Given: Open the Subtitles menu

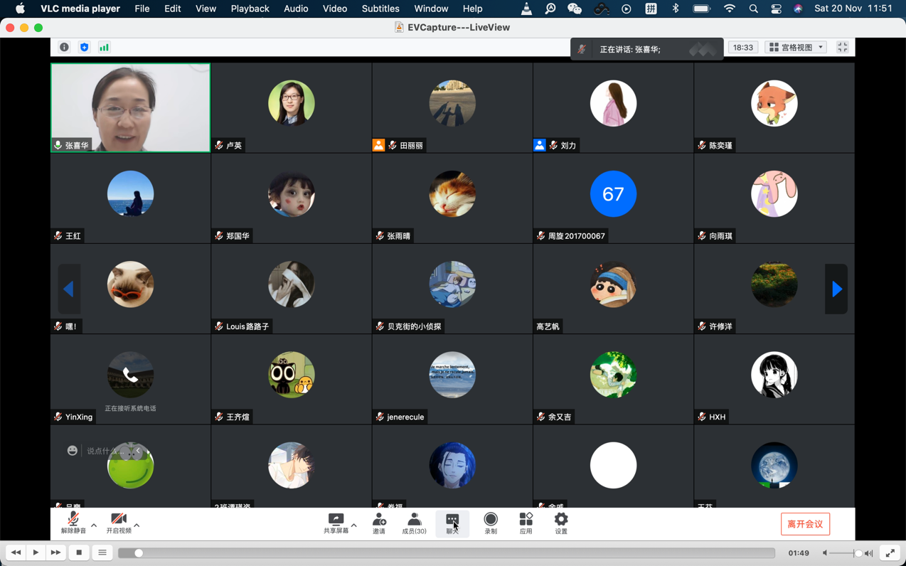Looking at the screenshot, I should (x=380, y=9).
